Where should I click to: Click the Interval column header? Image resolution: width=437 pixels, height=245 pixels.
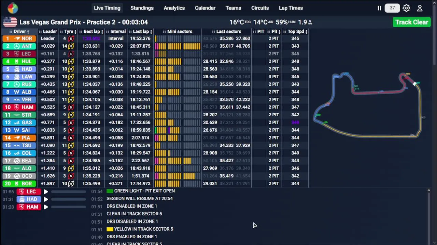coord(116,31)
